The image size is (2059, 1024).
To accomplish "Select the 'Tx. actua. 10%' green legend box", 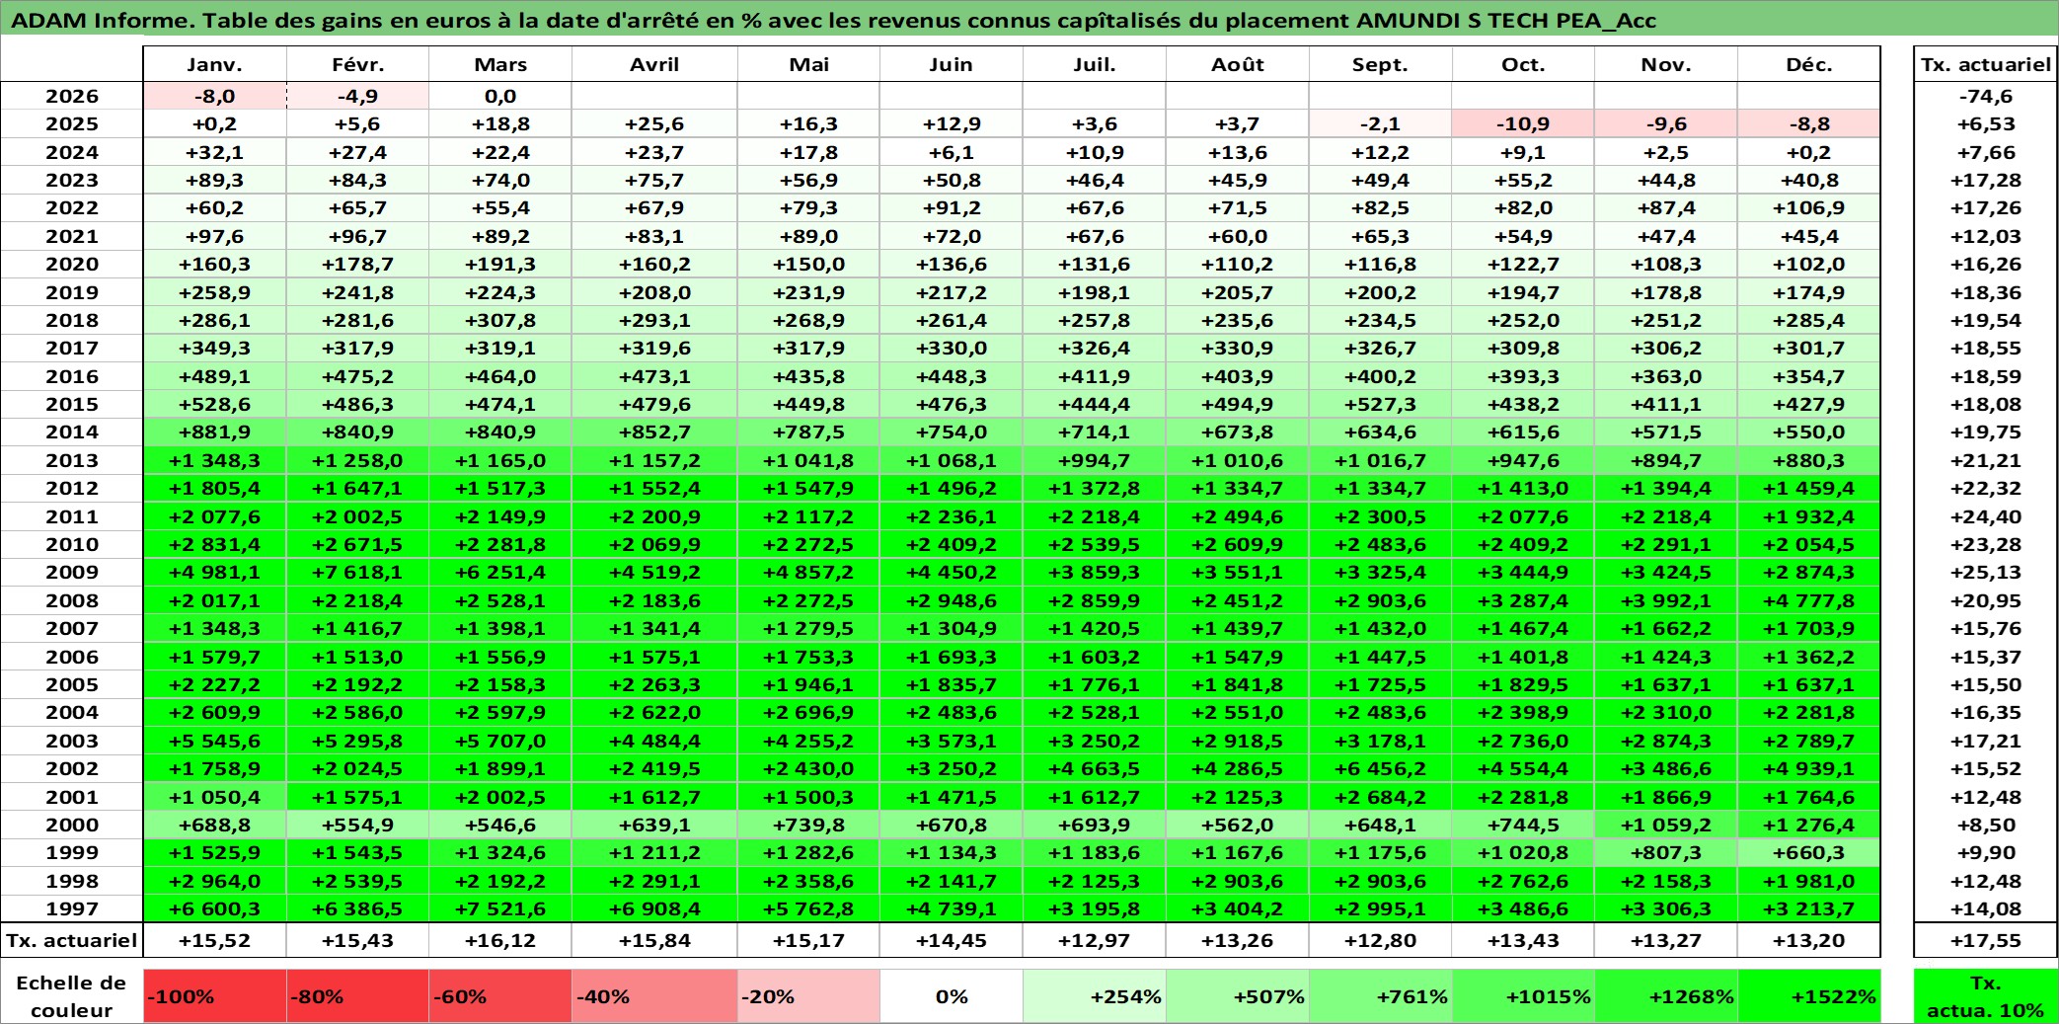I will tap(1985, 996).
